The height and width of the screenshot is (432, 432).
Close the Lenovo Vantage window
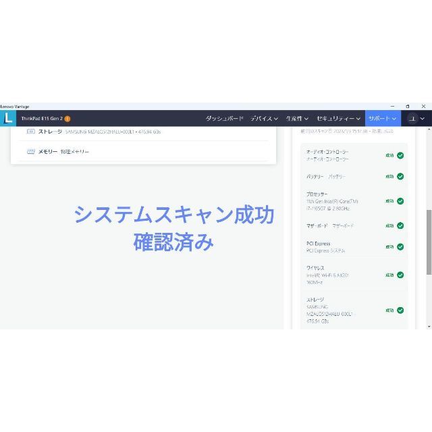[423, 107]
